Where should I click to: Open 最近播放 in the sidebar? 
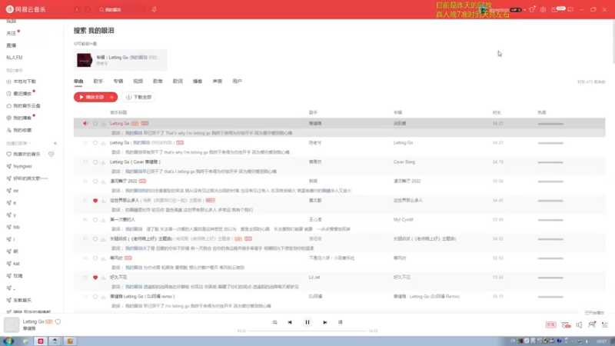19,94
